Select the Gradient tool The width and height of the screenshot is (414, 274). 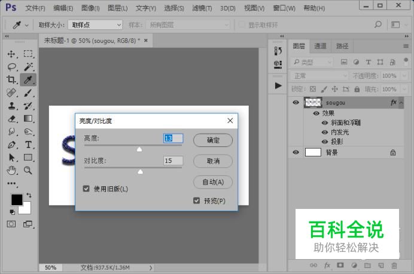[28, 119]
